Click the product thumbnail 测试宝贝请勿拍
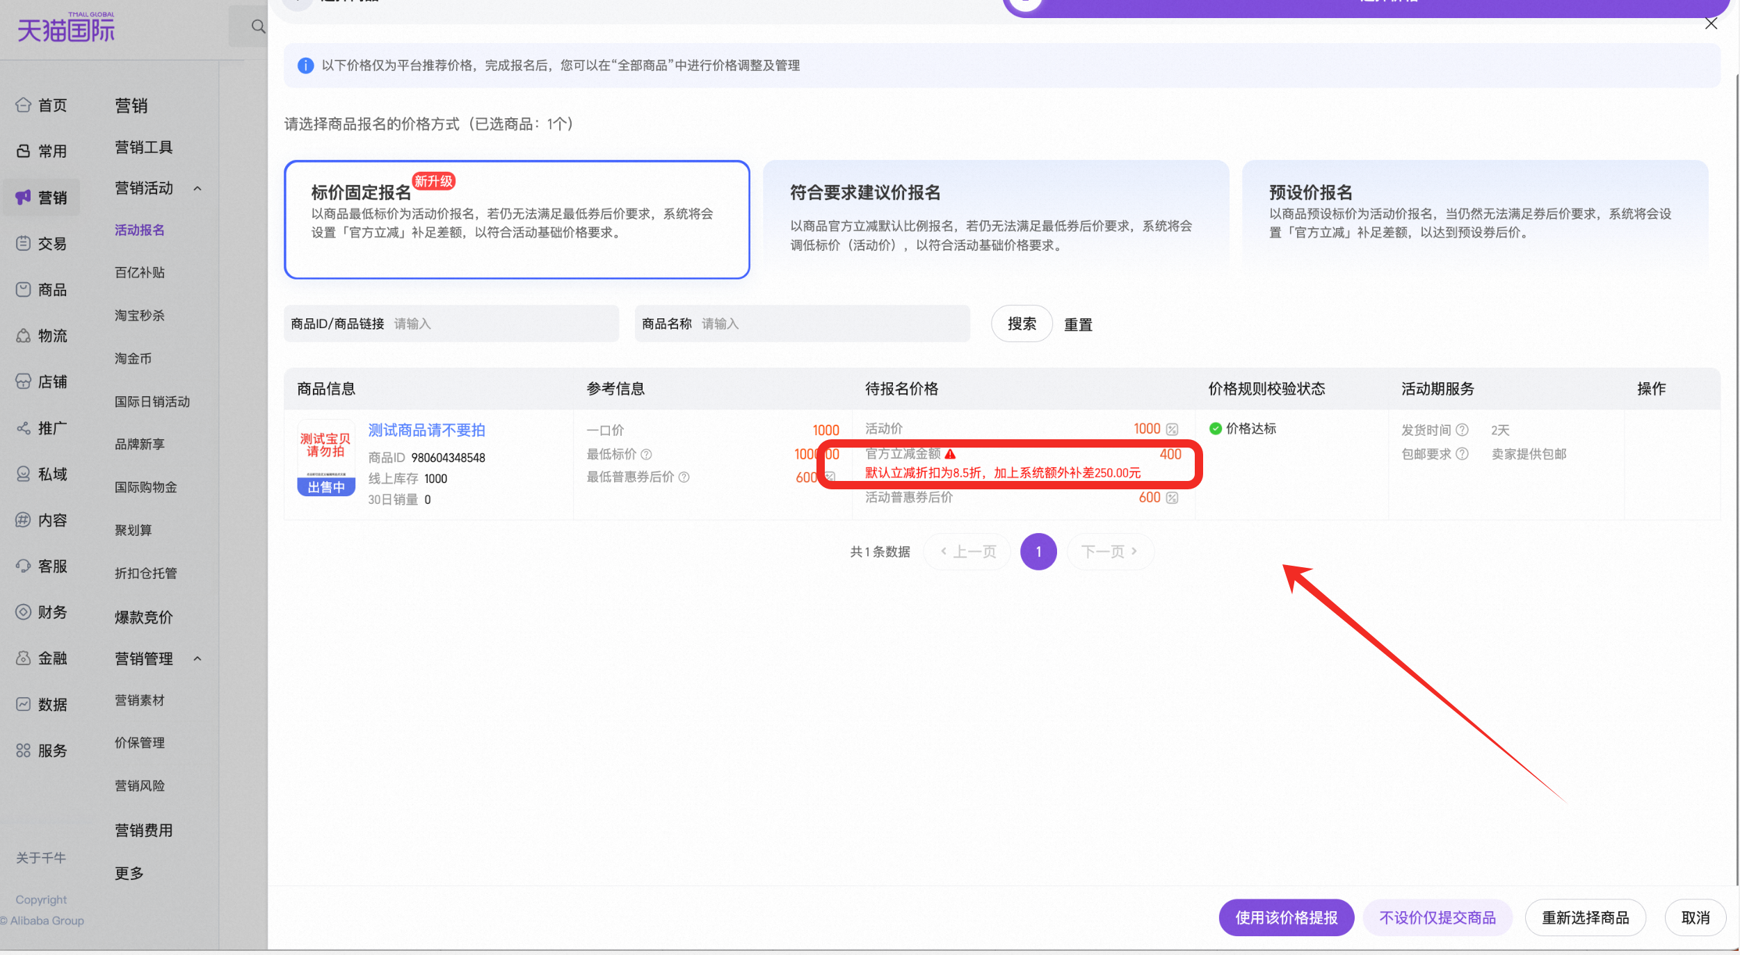This screenshot has width=1740, height=955. 326,458
